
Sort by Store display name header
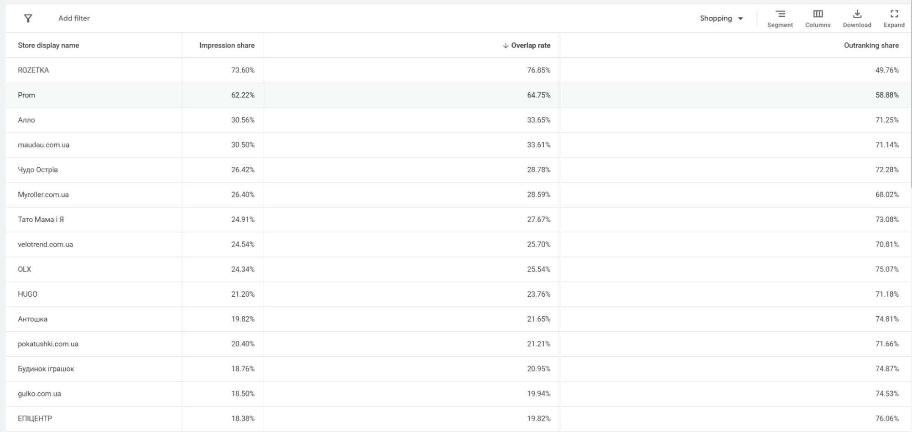coord(48,46)
